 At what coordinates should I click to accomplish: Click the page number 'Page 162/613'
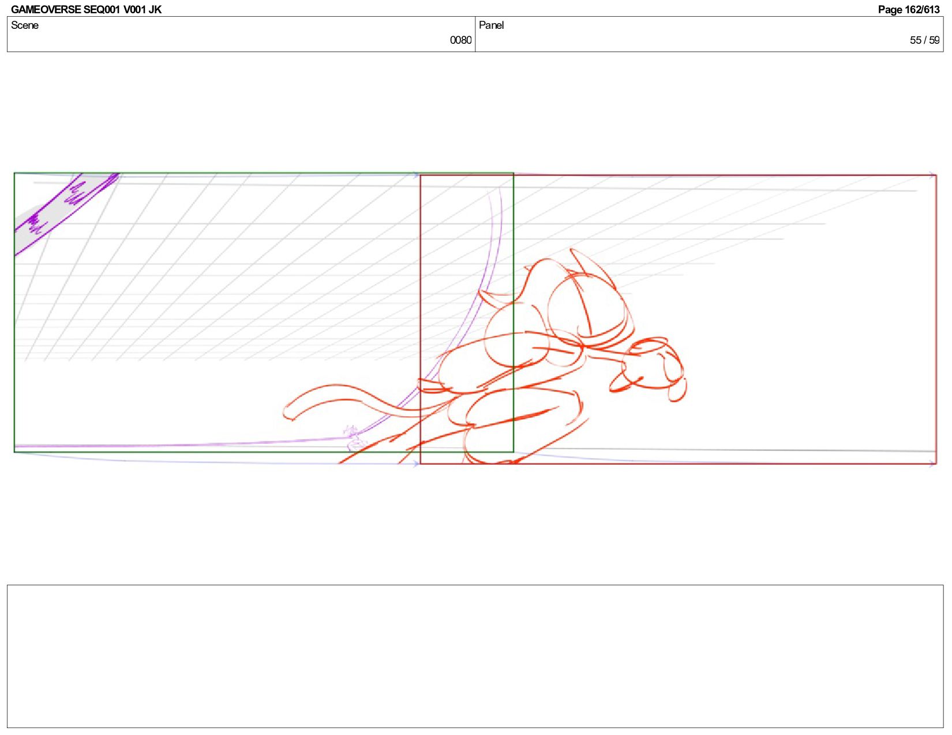(909, 9)
